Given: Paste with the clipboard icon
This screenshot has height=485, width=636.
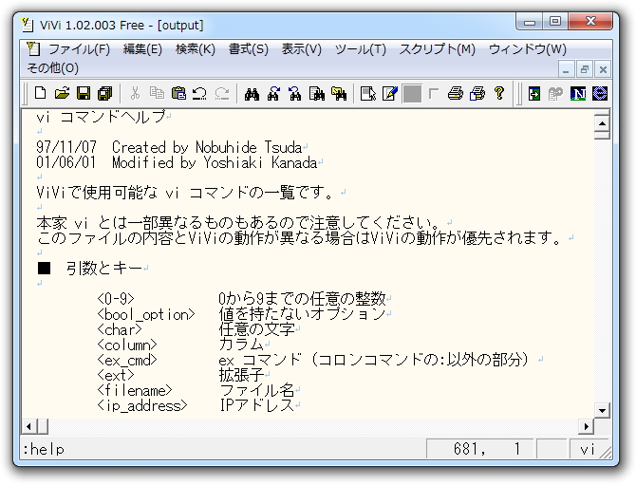Looking at the screenshot, I should pos(178,94).
